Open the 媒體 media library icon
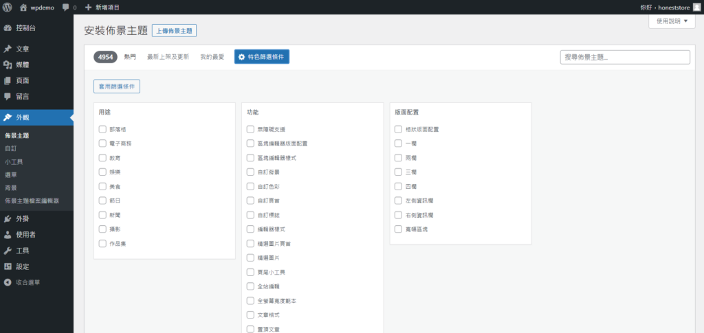The width and height of the screenshot is (704, 333). coord(8,65)
